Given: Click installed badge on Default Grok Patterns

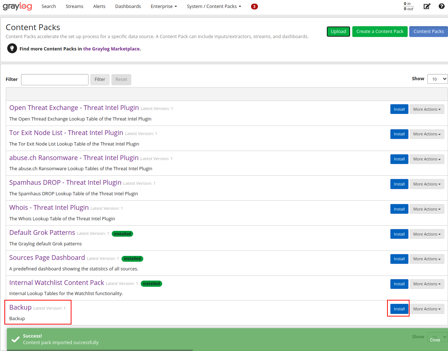Looking at the screenshot, I should (x=122, y=234).
